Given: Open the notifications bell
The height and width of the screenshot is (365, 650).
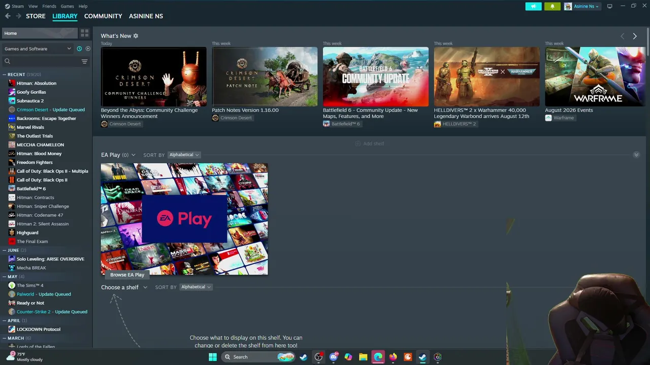Looking at the screenshot, I should (552, 7).
